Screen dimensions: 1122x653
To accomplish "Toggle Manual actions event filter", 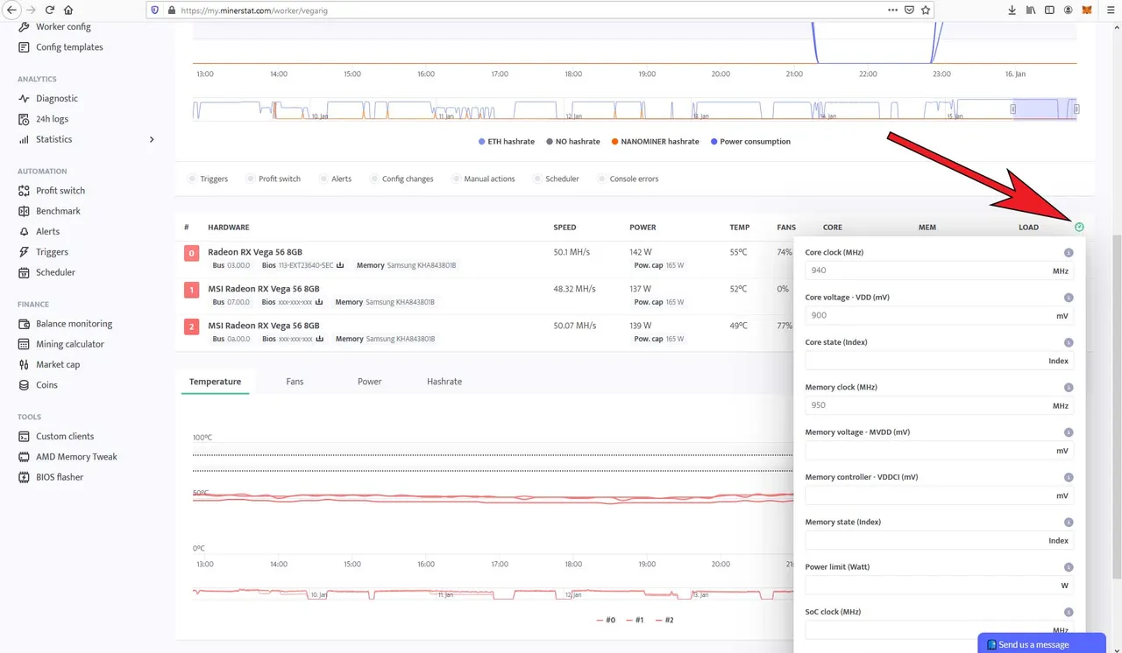I will coord(483,179).
